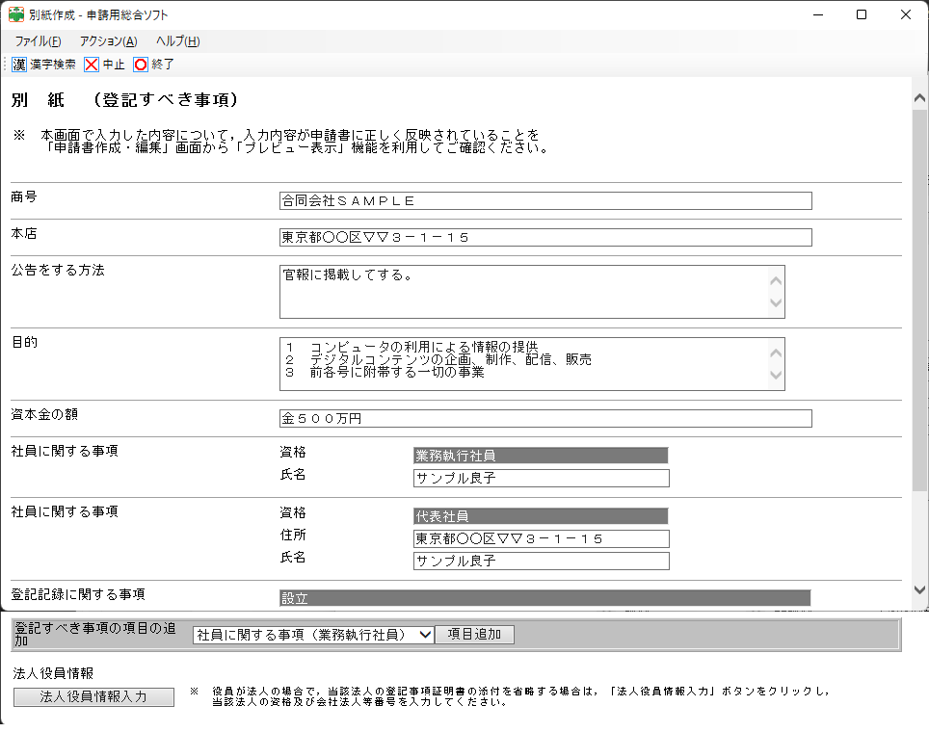
Task: Click the 代表社員 住所 input field
Action: pos(540,538)
